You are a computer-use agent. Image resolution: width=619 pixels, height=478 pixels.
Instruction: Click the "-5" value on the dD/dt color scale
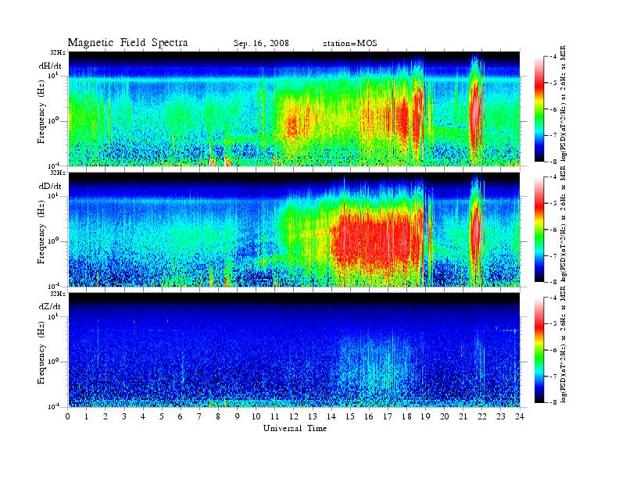click(x=553, y=203)
